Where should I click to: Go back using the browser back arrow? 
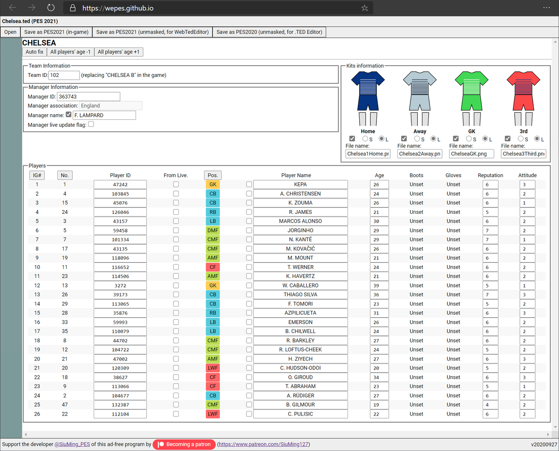(x=13, y=8)
